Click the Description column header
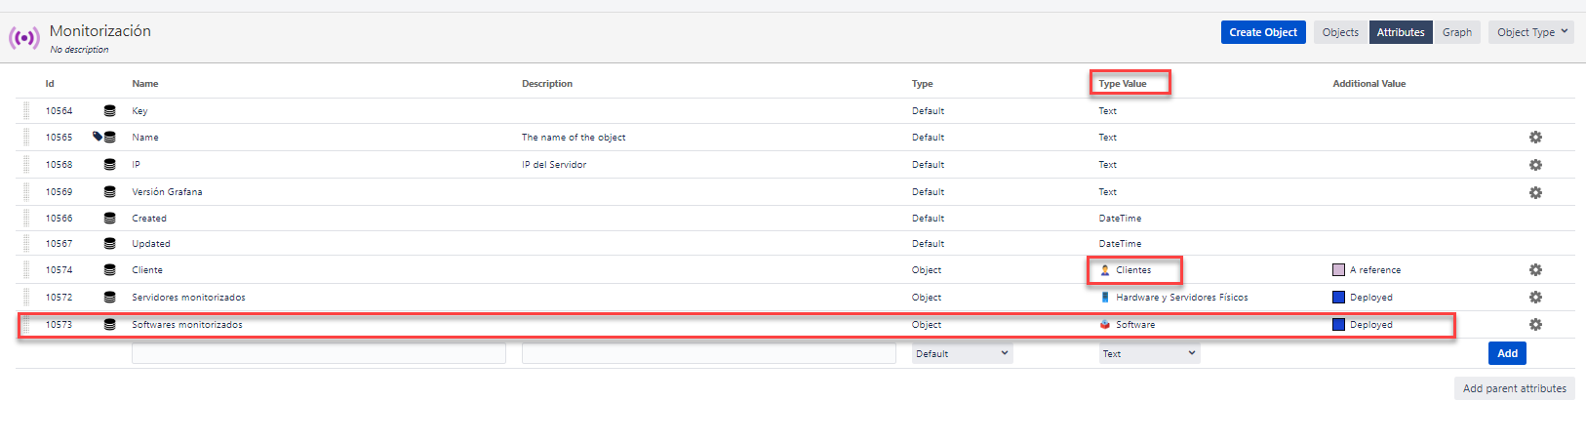1586x442 pixels. coord(547,84)
